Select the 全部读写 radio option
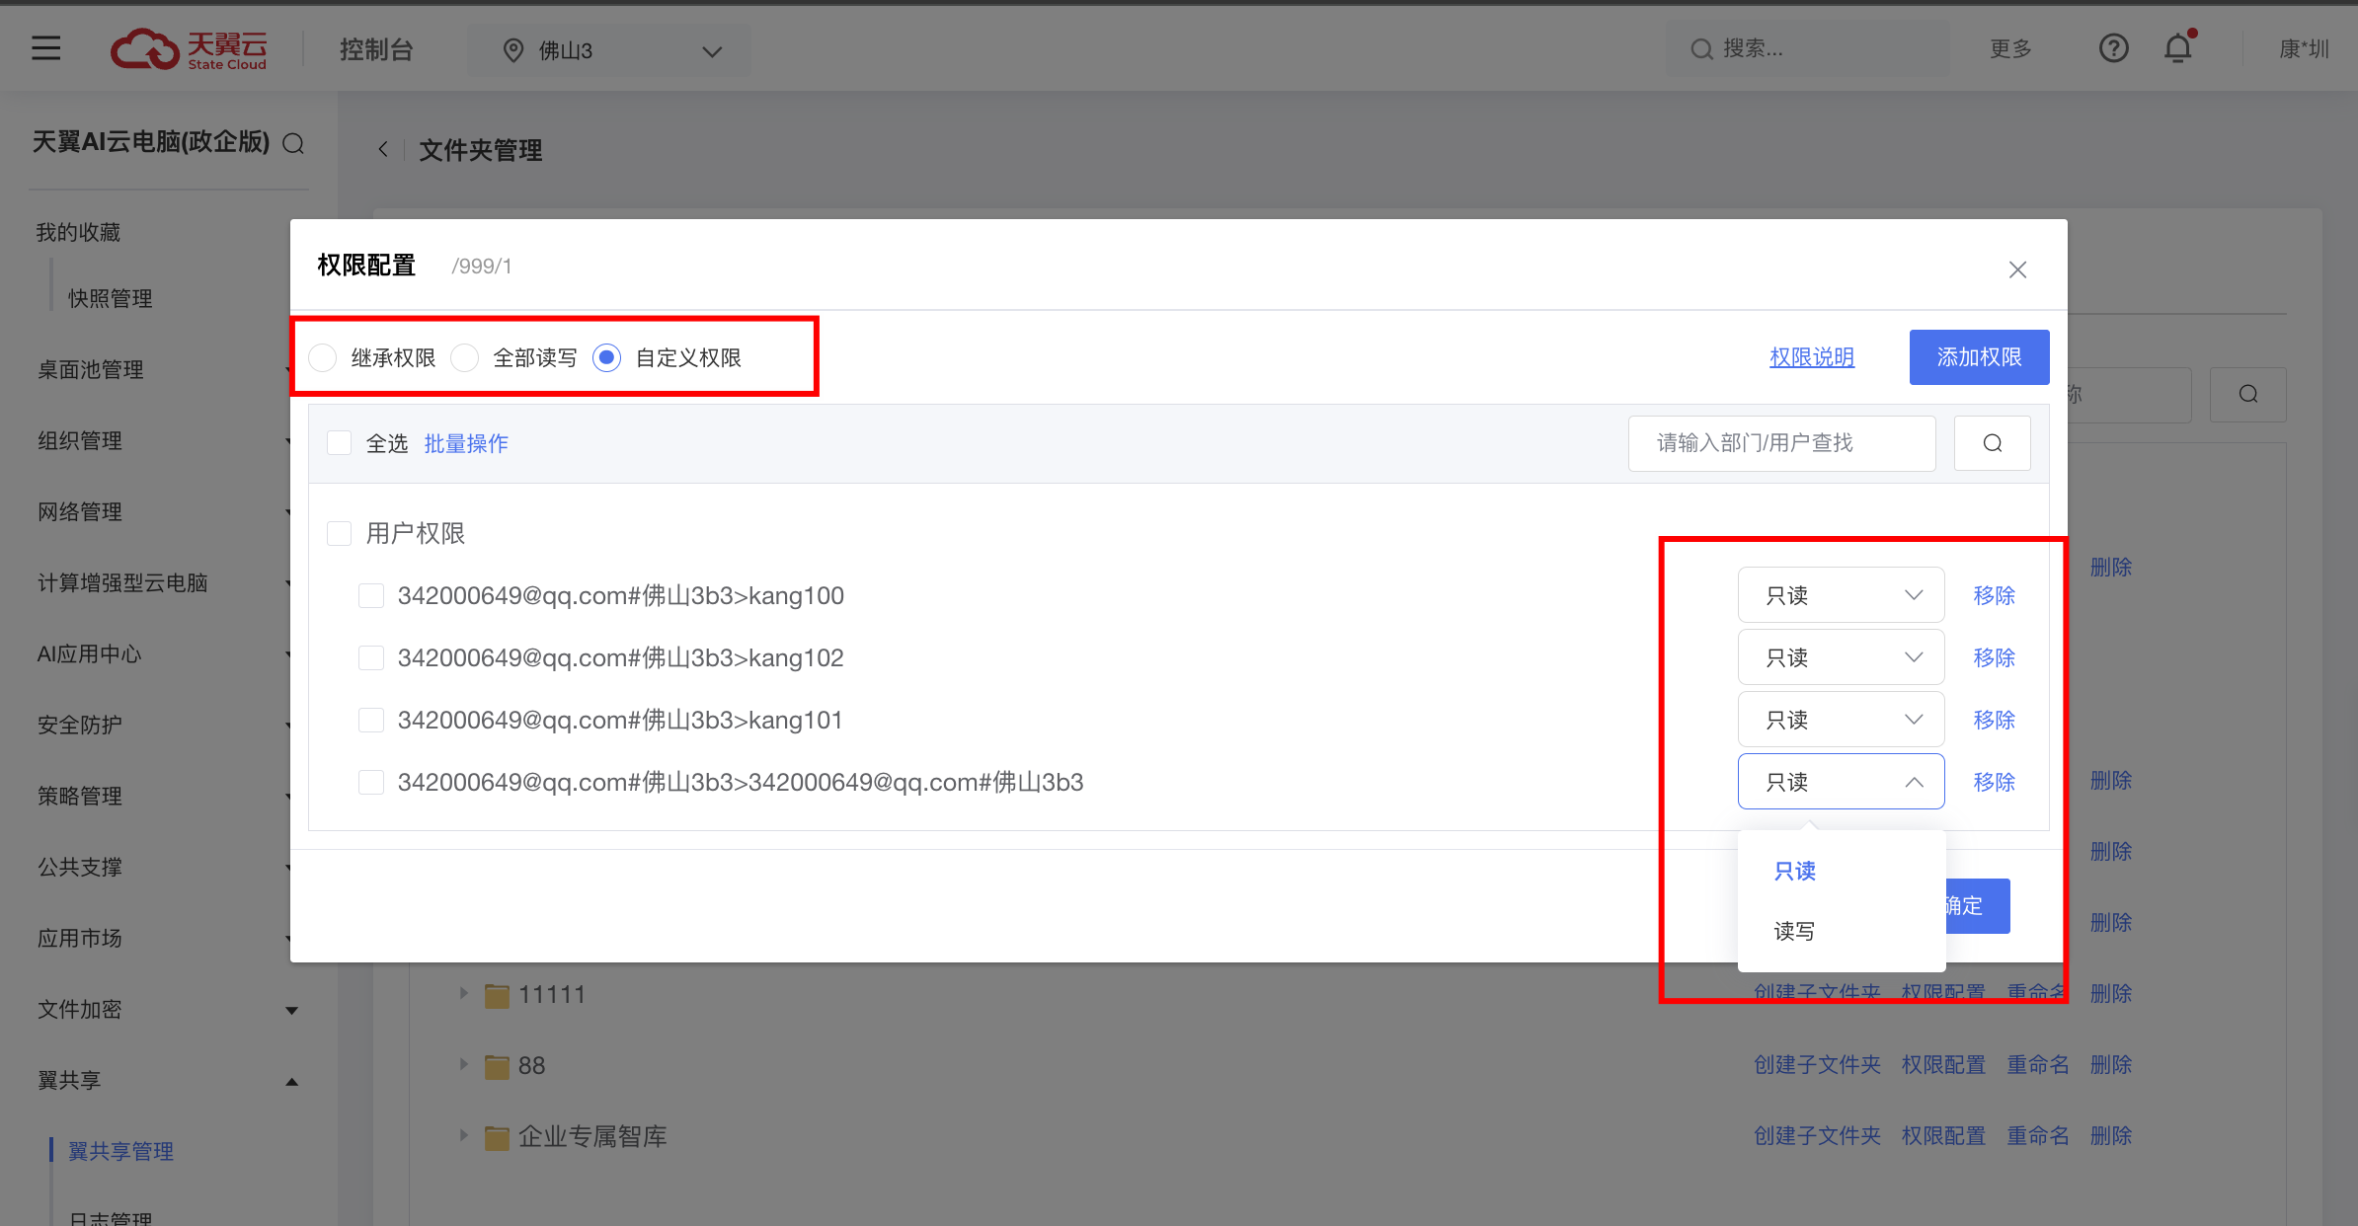2358x1226 pixels. (465, 357)
